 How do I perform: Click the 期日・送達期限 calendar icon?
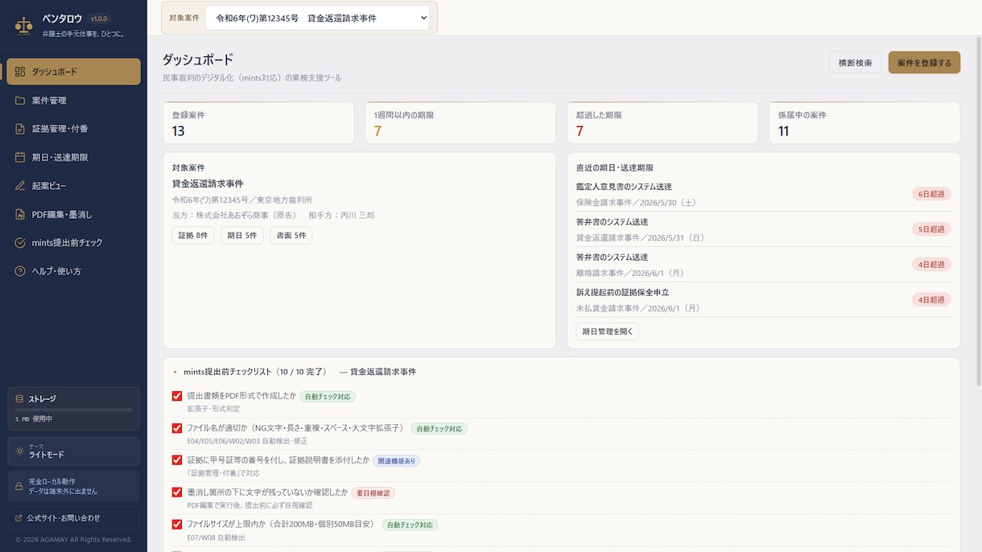click(x=20, y=157)
